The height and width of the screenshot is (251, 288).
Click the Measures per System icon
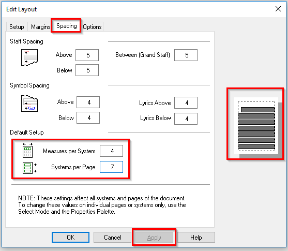[28, 151]
